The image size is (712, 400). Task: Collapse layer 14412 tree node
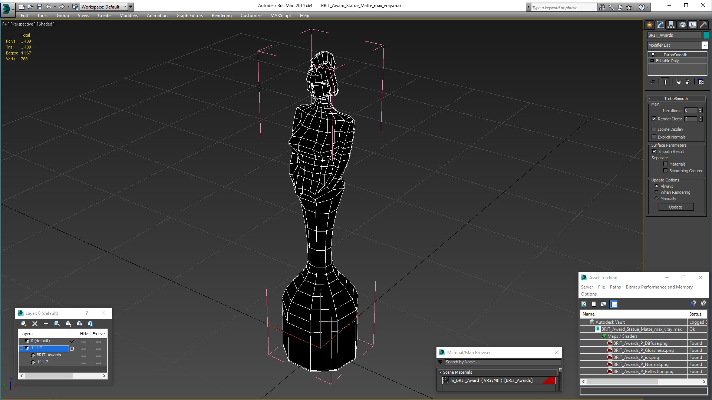(22, 348)
